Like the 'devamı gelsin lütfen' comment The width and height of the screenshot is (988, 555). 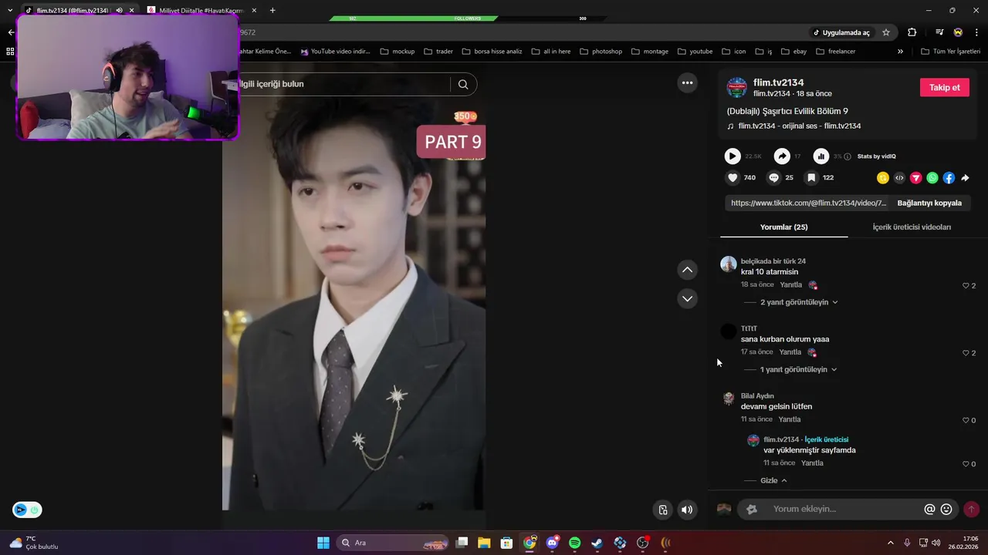click(966, 420)
